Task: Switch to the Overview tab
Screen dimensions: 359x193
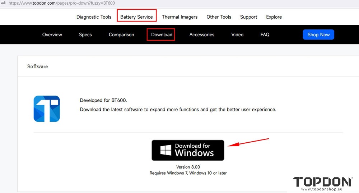Action: (52, 35)
